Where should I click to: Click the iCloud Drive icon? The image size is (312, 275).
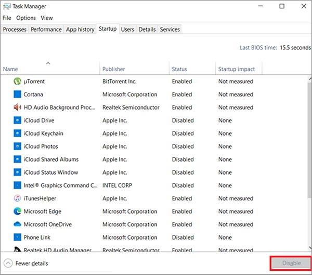[17, 120]
